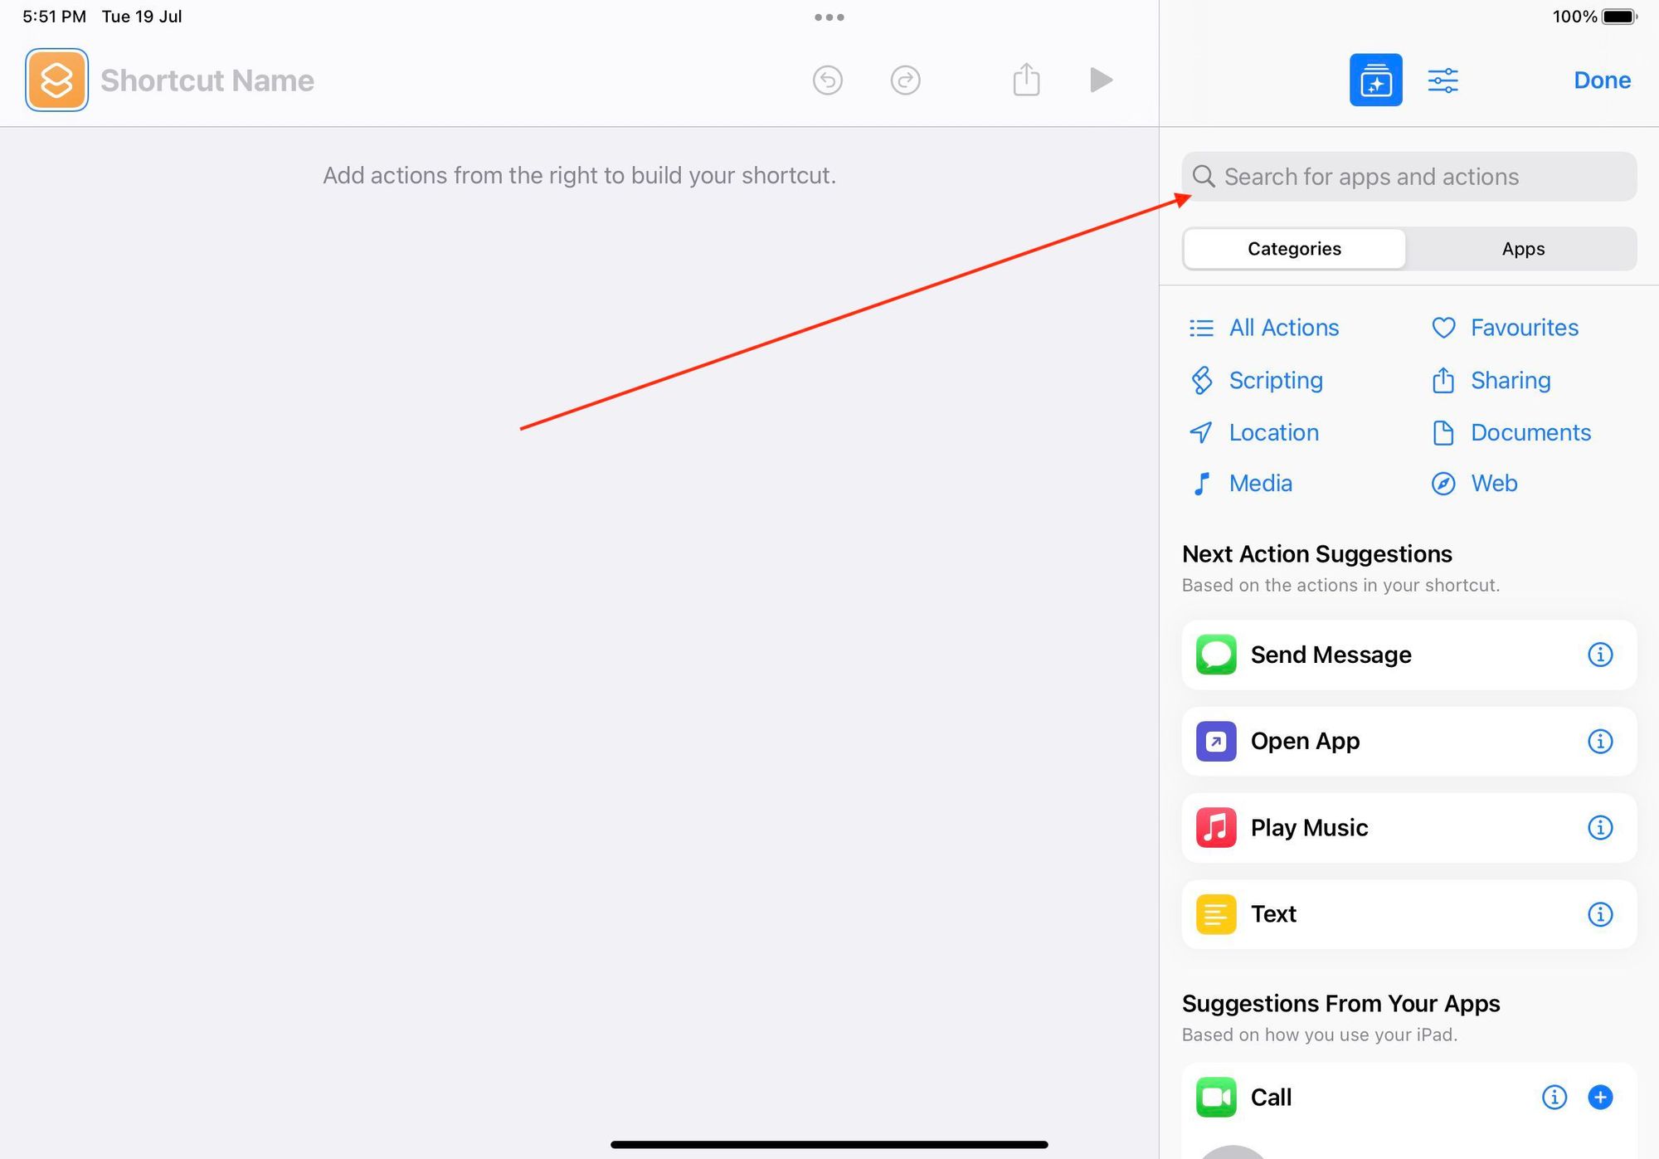
Task: Switch to the Apps tab
Action: point(1522,249)
